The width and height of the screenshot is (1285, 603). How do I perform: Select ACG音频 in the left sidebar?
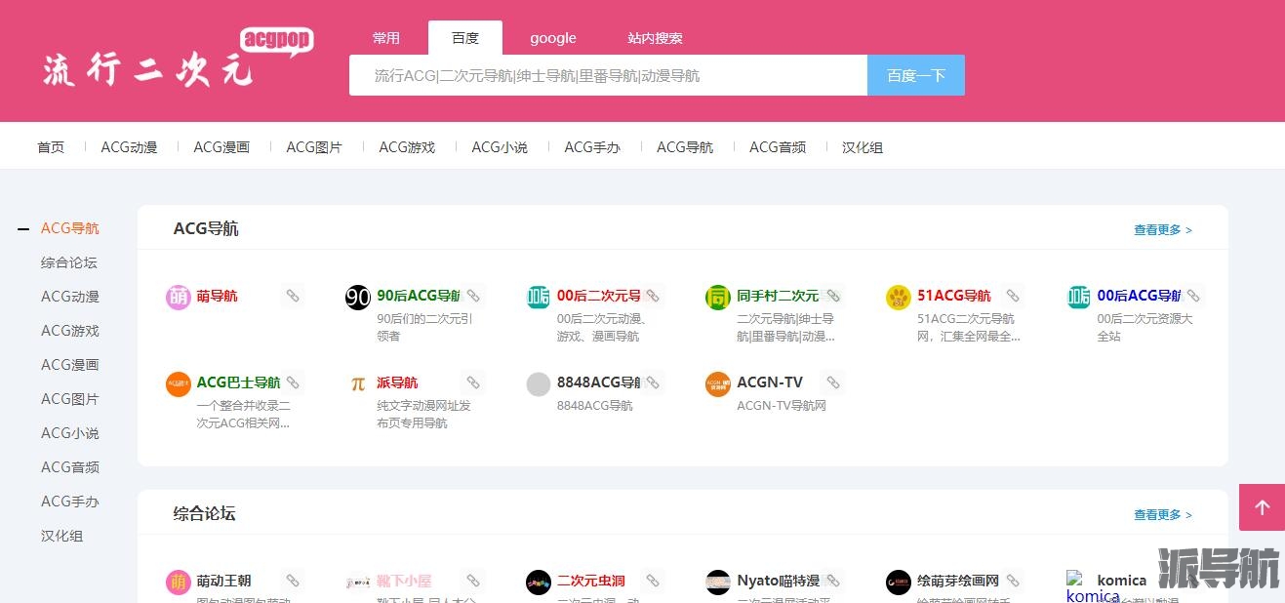click(70, 467)
